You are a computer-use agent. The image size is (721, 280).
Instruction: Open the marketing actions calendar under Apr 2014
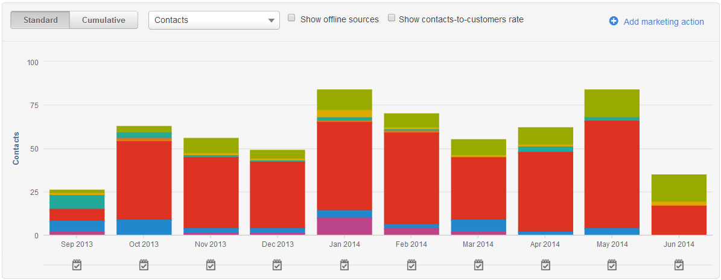pyautogui.click(x=545, y=265)
